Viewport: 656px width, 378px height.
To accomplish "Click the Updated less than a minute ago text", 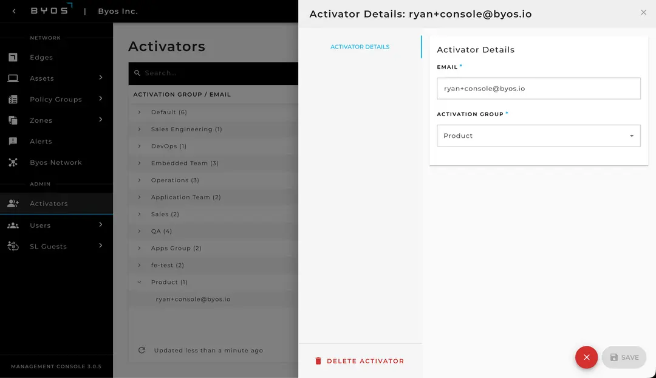I will click(208, 351).
